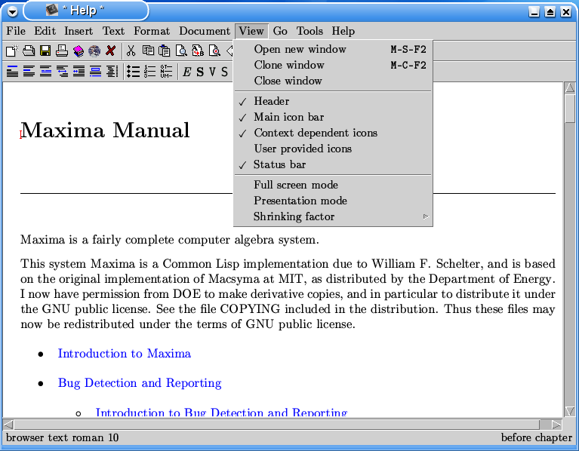This screenshot has height=451, width=579.
Task: Click the vertical scrollbar down arrow
Action: 570,411
